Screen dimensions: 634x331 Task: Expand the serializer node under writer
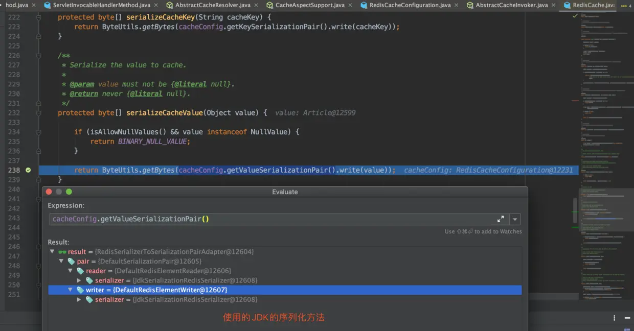point(79,299)
